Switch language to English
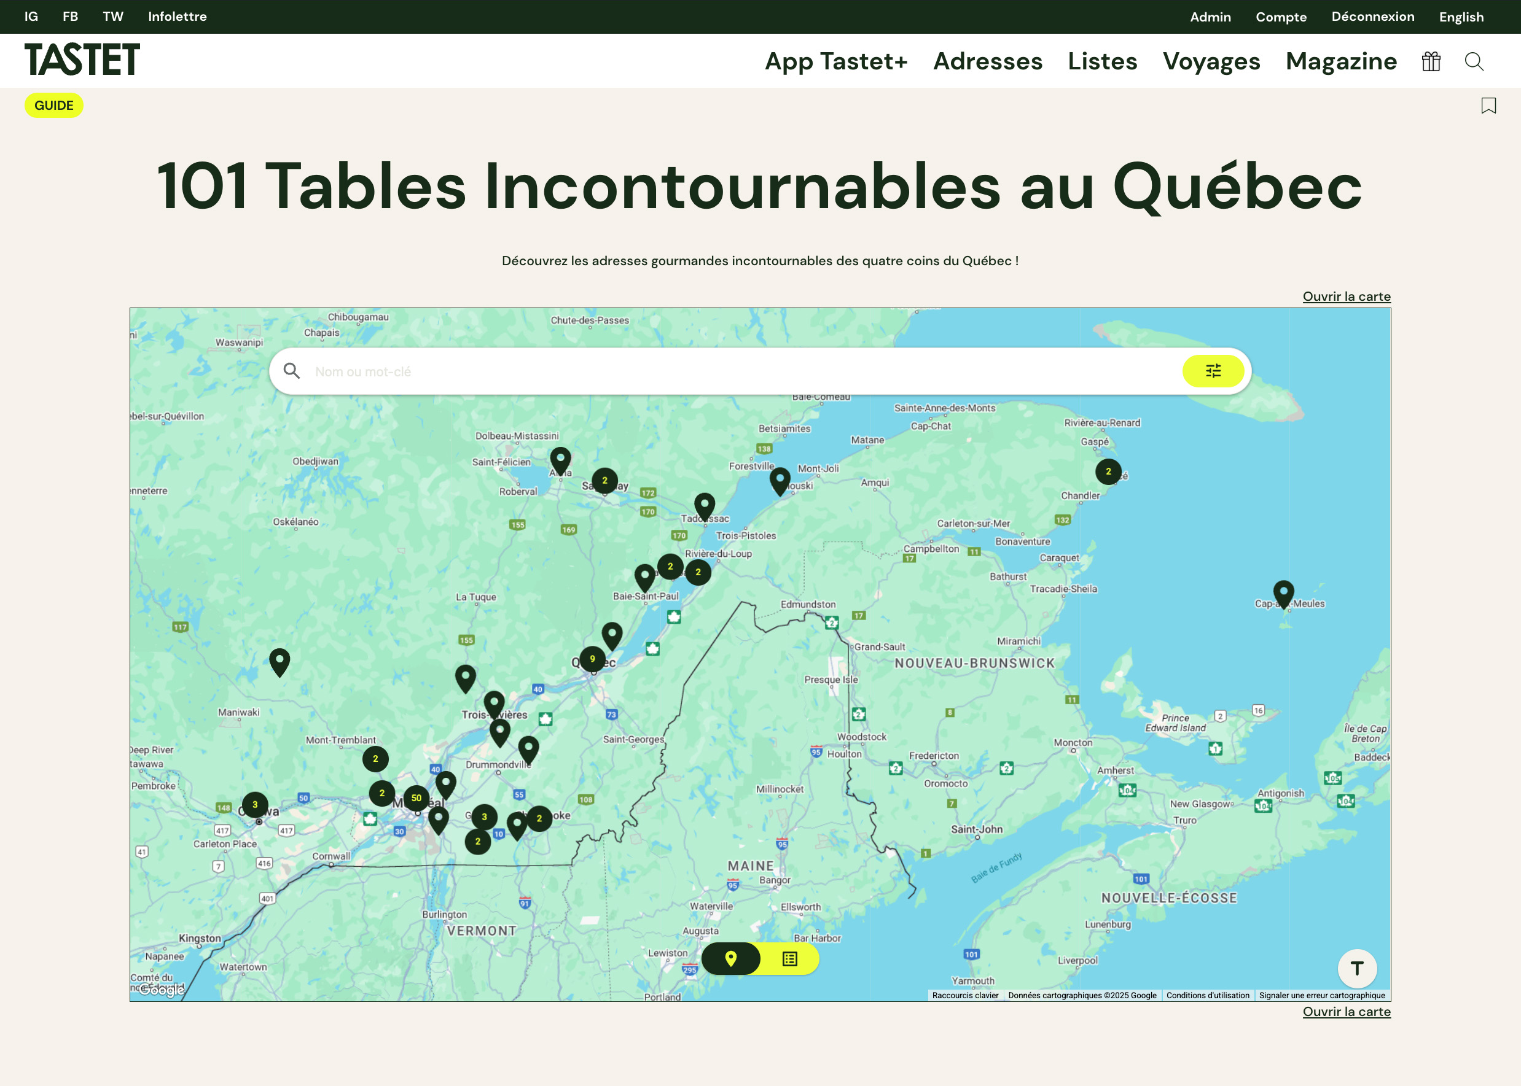Viewport: 1521px width, 1086px height. click(1461, 17)
